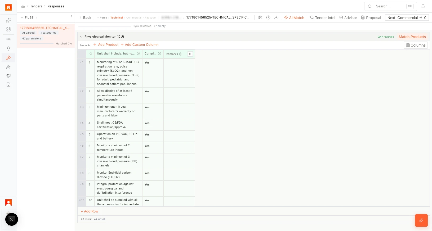432x231 pixels.
Task: Focus the Search field
Action: 391,6
